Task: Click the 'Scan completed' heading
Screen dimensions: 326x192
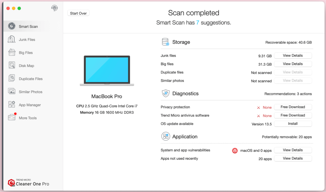Action: [x=194, y=13]
